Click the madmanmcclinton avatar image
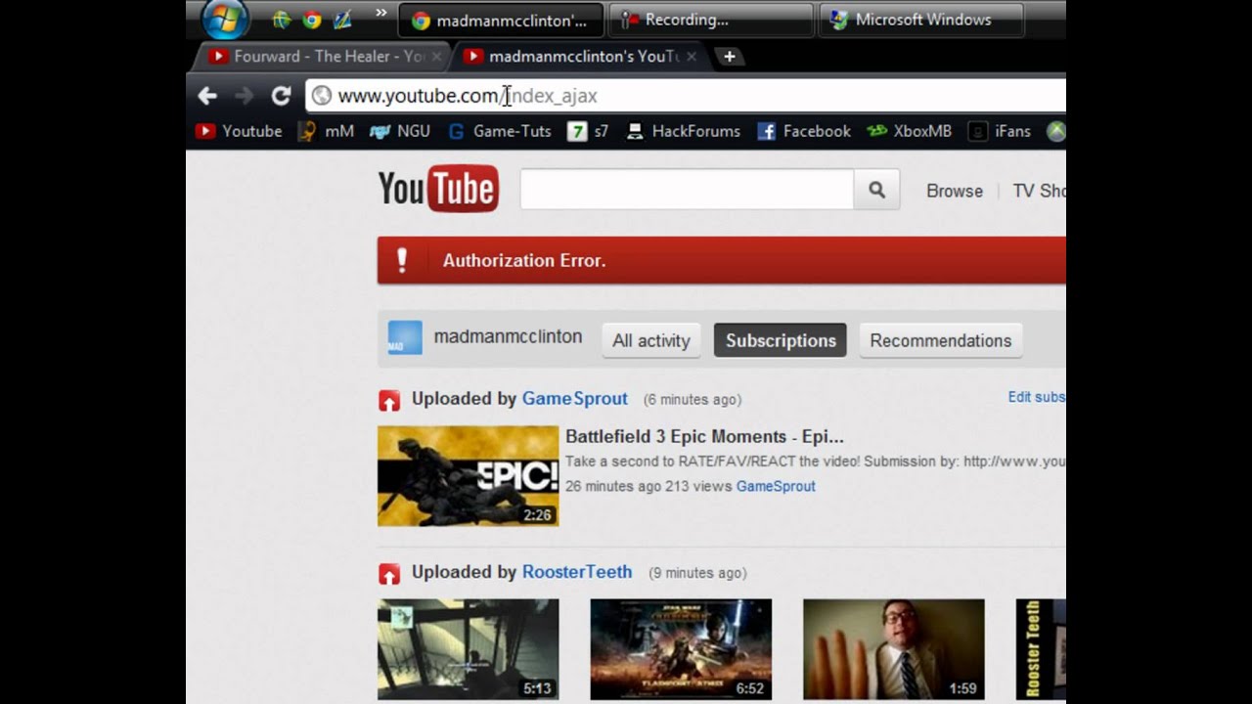Viewport: 1252px width, 704px height. (x=405, y=337)
